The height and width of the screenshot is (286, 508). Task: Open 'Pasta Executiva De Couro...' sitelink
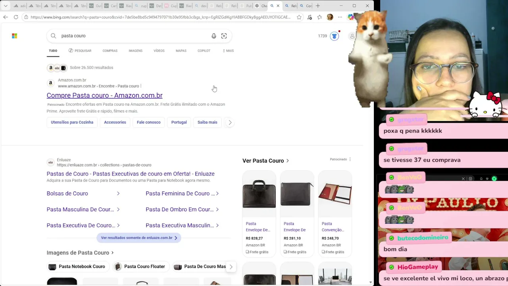81,225
